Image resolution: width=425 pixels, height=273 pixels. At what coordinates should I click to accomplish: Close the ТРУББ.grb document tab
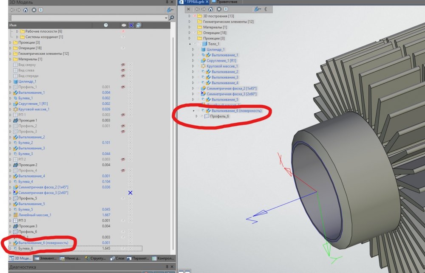[207, 2]
